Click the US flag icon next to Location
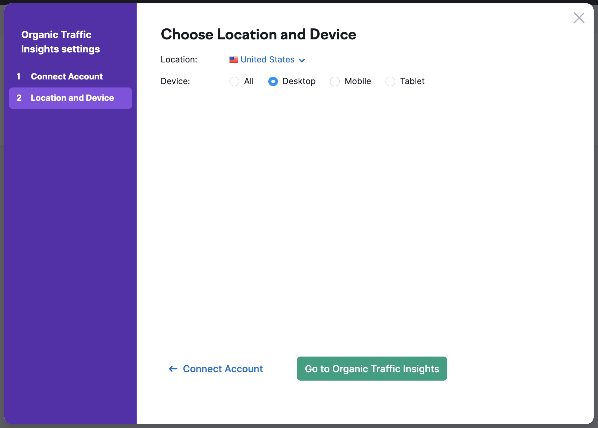The image size is (598, 428). click(x=234, y=60)
